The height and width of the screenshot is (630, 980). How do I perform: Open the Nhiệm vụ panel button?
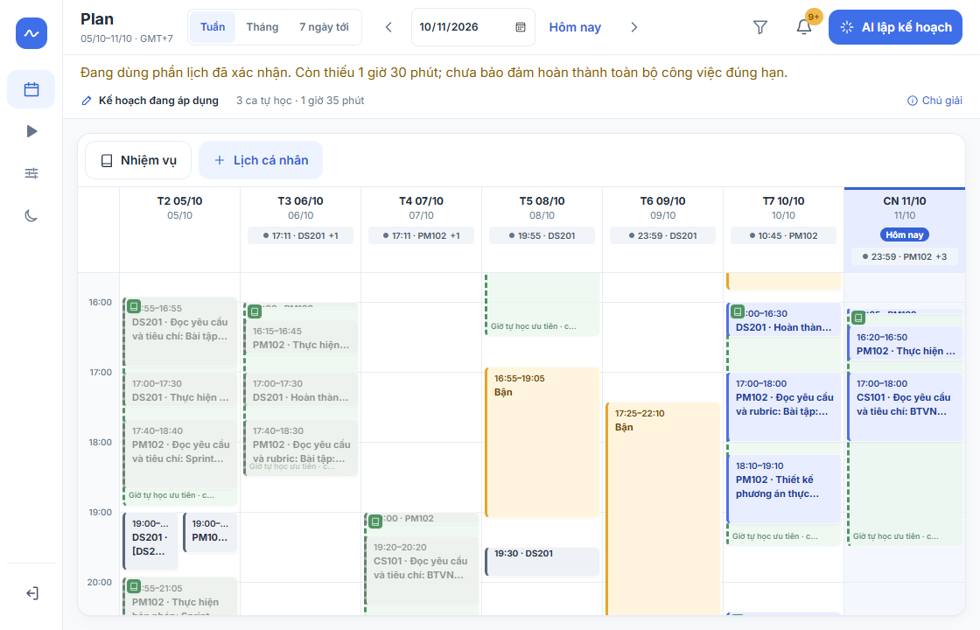click(139, 160)
